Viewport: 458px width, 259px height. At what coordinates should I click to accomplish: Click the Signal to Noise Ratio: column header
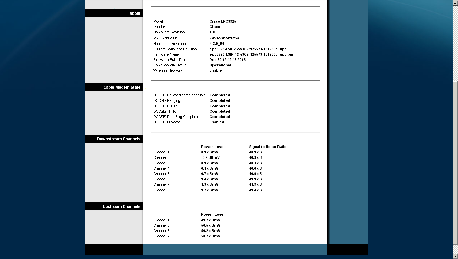tap(268, 147)
